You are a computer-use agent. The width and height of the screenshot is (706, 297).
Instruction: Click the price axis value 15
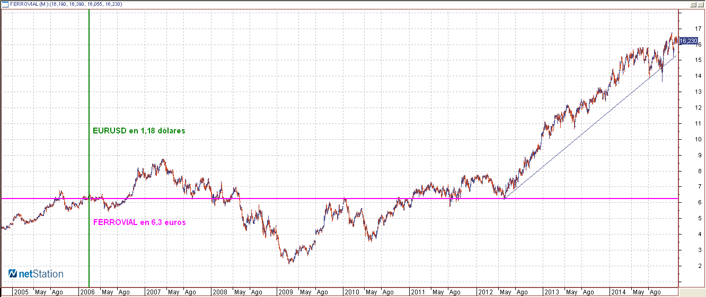pyautogui.click(x=699, y=60)
